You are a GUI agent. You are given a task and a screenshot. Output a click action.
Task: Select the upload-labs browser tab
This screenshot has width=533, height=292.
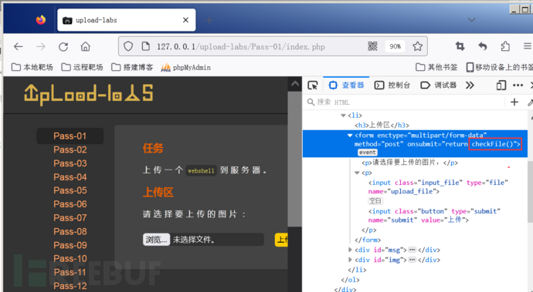[127, 20]
